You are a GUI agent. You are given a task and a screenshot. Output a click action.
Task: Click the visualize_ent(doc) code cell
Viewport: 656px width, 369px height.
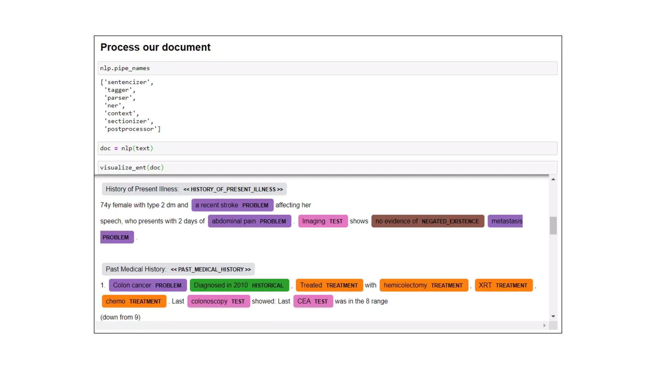(x=327, y=168)
